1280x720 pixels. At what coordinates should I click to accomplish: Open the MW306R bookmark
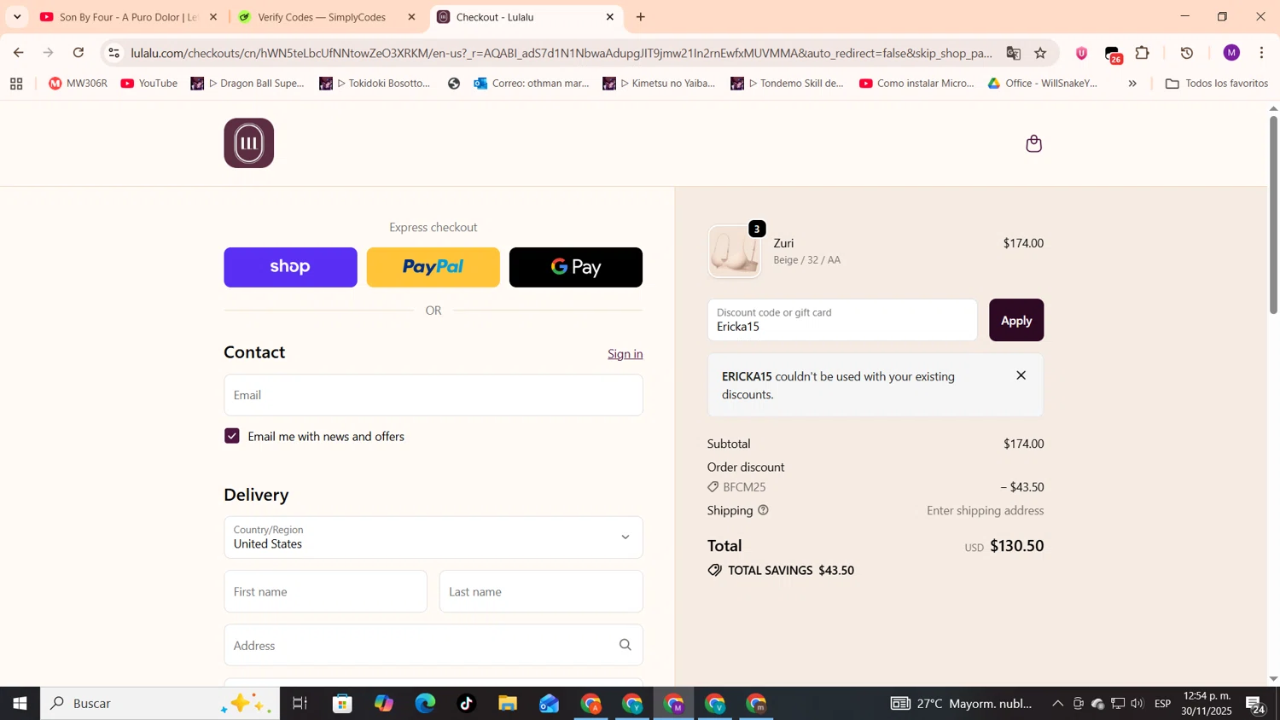(x=78, y=84)
